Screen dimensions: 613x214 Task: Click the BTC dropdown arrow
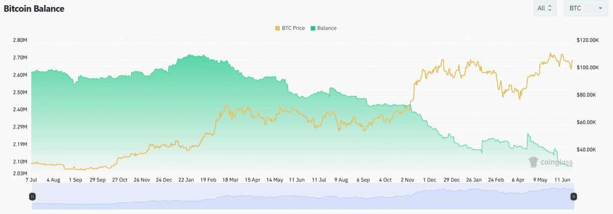pos(599,9)
